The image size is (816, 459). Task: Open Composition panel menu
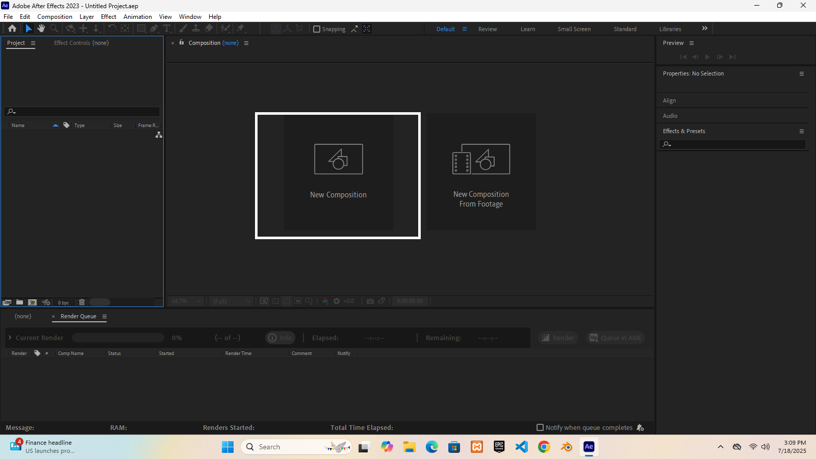click(x=246, y=43)
